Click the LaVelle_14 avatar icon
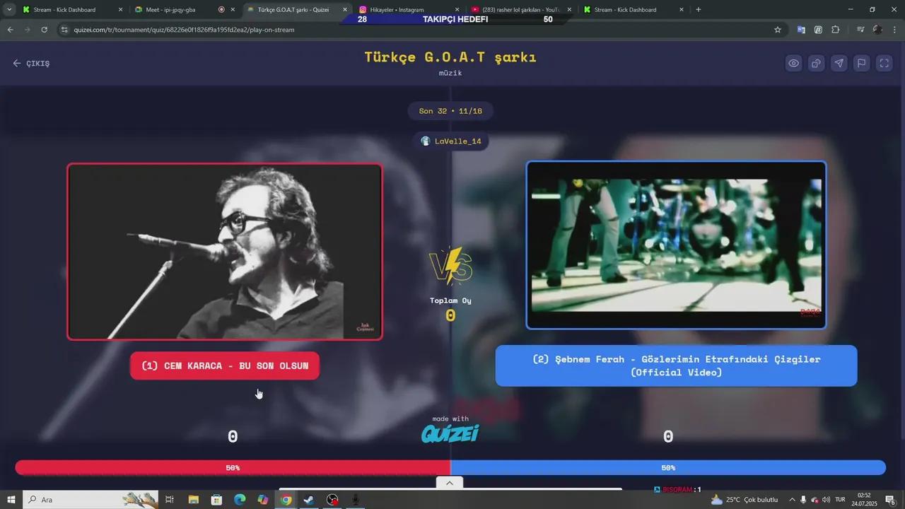This screenshot has width=905, height=509. point(426,141)
